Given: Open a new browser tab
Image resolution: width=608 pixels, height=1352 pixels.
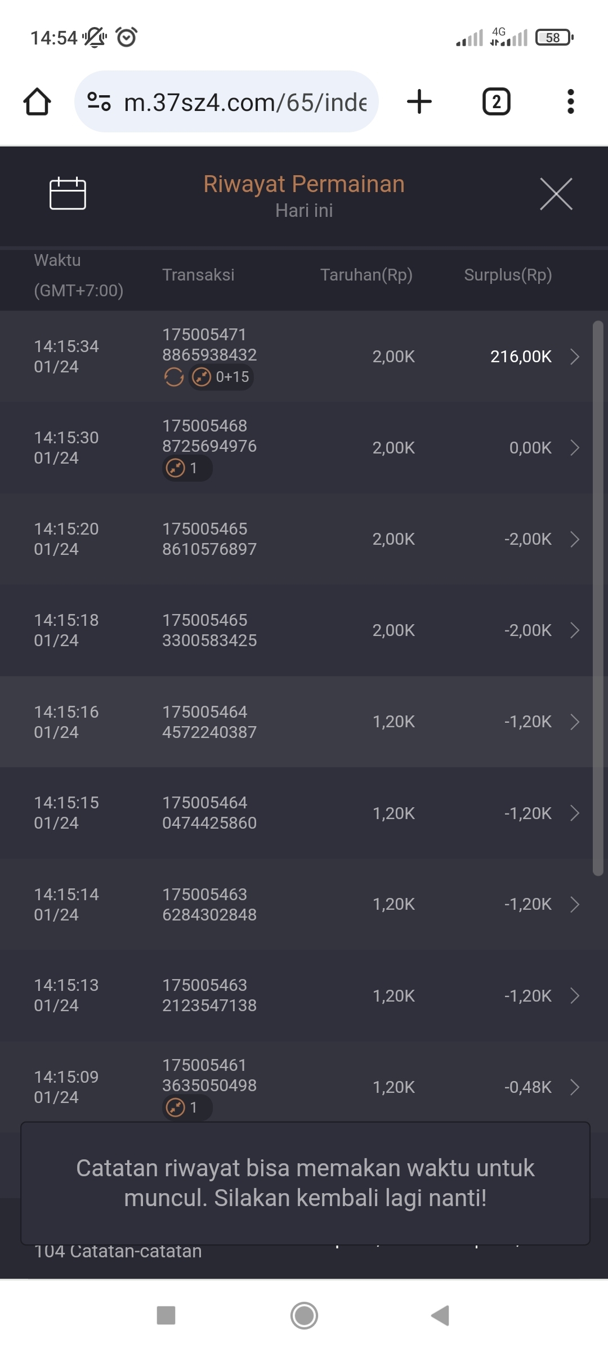Looking at the screenshot, I should (419, 102).
